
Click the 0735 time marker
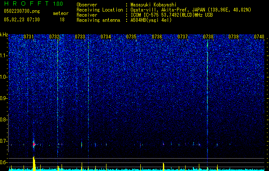click(131, 37)
